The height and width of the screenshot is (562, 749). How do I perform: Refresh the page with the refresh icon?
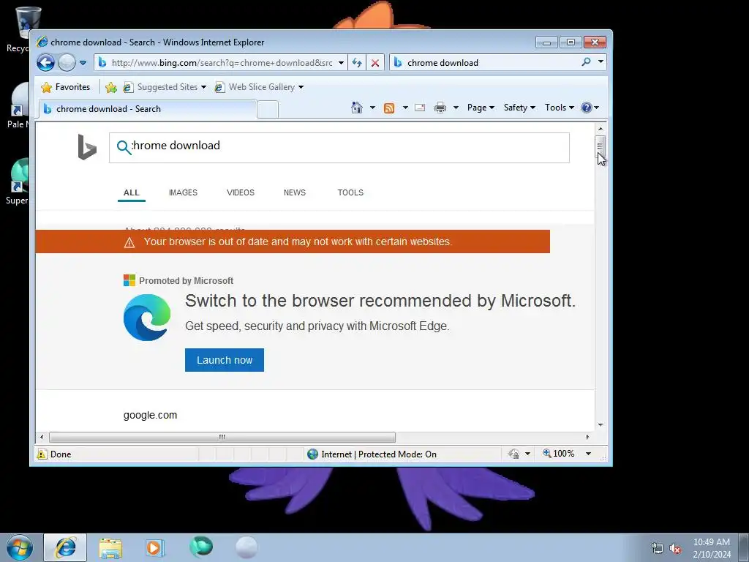(x=357, y=63)
